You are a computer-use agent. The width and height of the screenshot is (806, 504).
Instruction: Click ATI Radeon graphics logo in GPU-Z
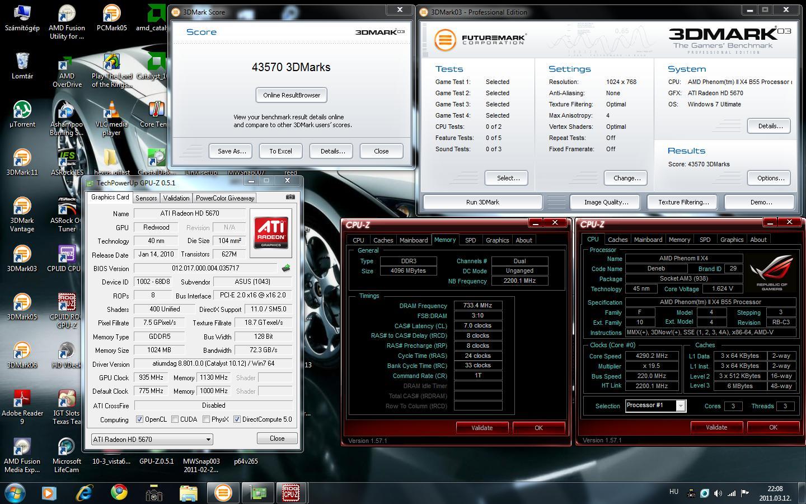271,232
